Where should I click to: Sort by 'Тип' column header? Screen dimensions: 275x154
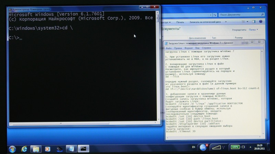click(214, 38)
